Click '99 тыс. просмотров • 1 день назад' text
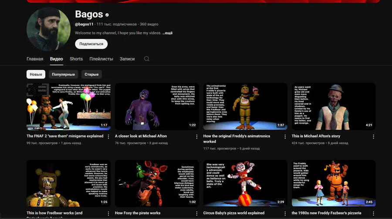The image size is (392, 219). (x=54, y=143)
